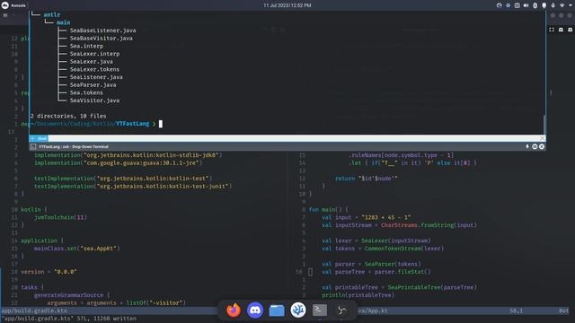
Task: Click jvmToolchain(11) in the left editor
Action: pos(60,217)
